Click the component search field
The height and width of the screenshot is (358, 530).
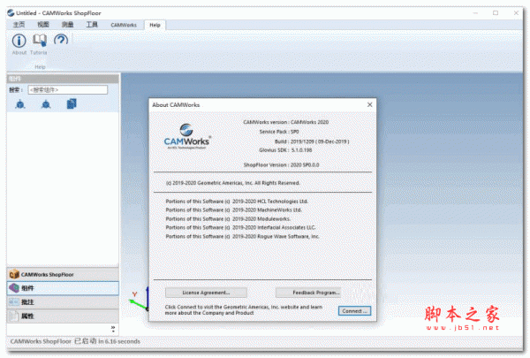click(x=68, y=89)
